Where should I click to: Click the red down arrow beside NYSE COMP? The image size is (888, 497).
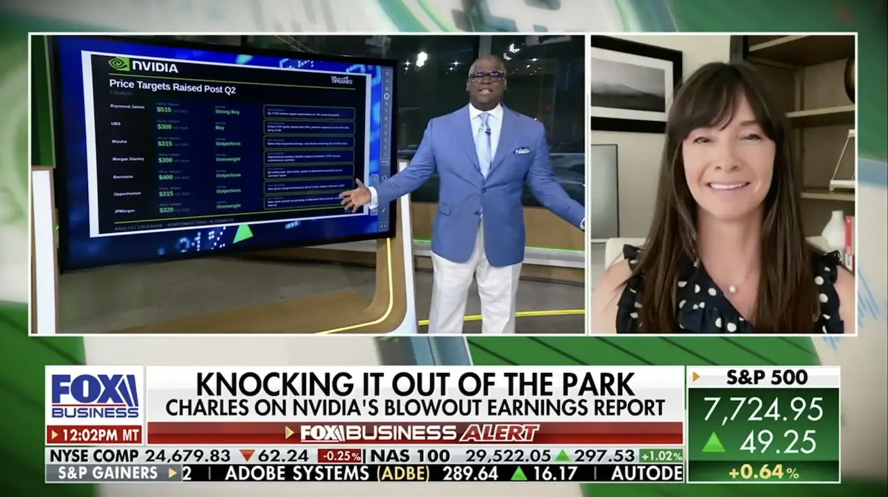pos(247,455)
